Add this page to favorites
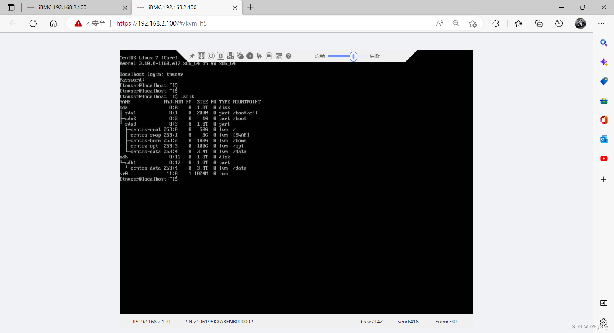Viewport: 614px width, 333px height. coord(473,23)
